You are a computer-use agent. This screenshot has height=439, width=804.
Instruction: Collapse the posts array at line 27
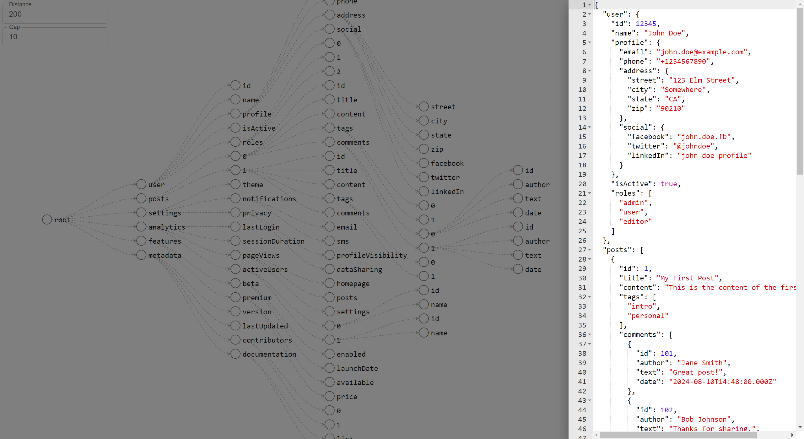coord(590,250)
